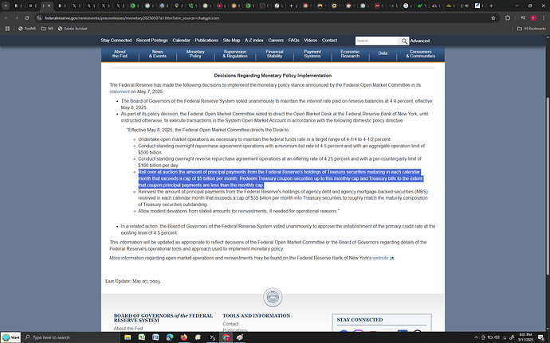Open Firefox from the taskbar
The image size is (550, 343).
click(x=184, y=337)
